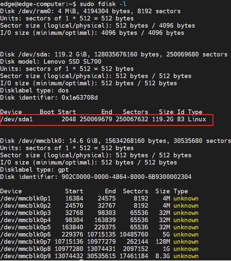231x261 pixels.
Task: Click the start sector 10977280 of mmcblk0p8
Action: 69,249
